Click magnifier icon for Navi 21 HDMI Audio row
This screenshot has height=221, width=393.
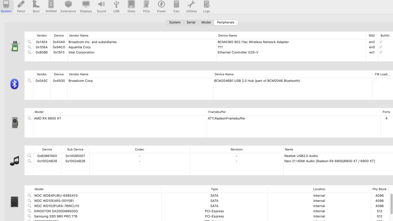point(29,161)
